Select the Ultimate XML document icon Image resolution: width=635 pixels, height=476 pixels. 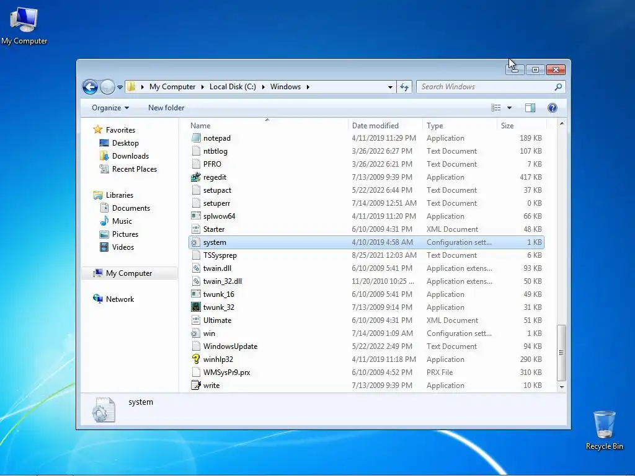pyautogui.click(x=195, y=320)
